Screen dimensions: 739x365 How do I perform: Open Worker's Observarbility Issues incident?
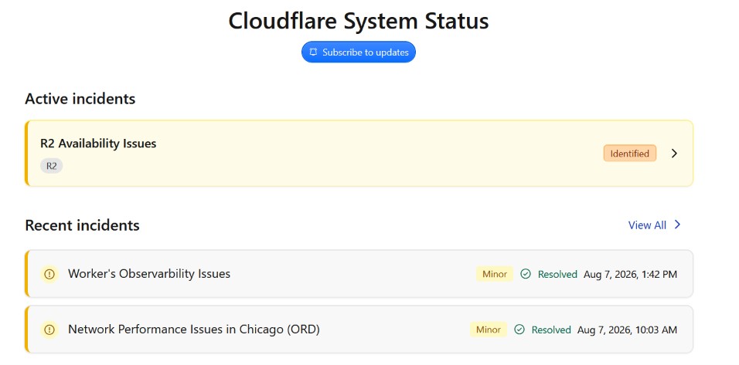click(359, 274)
